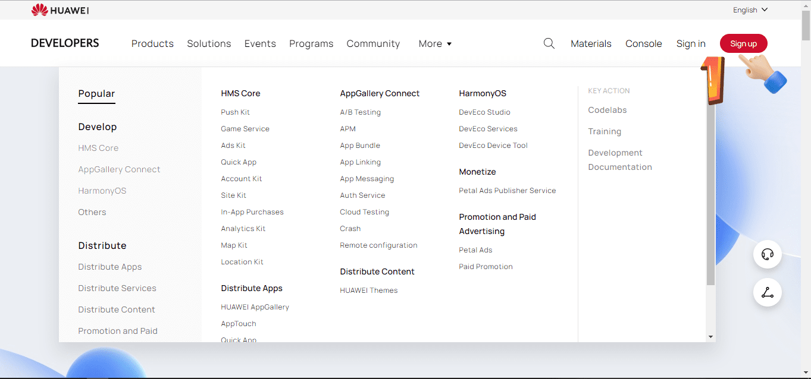Image resolution: width=811 pixels, height=379 pixels.
Task: Open Petal Ads link
Action: point(475,250)
